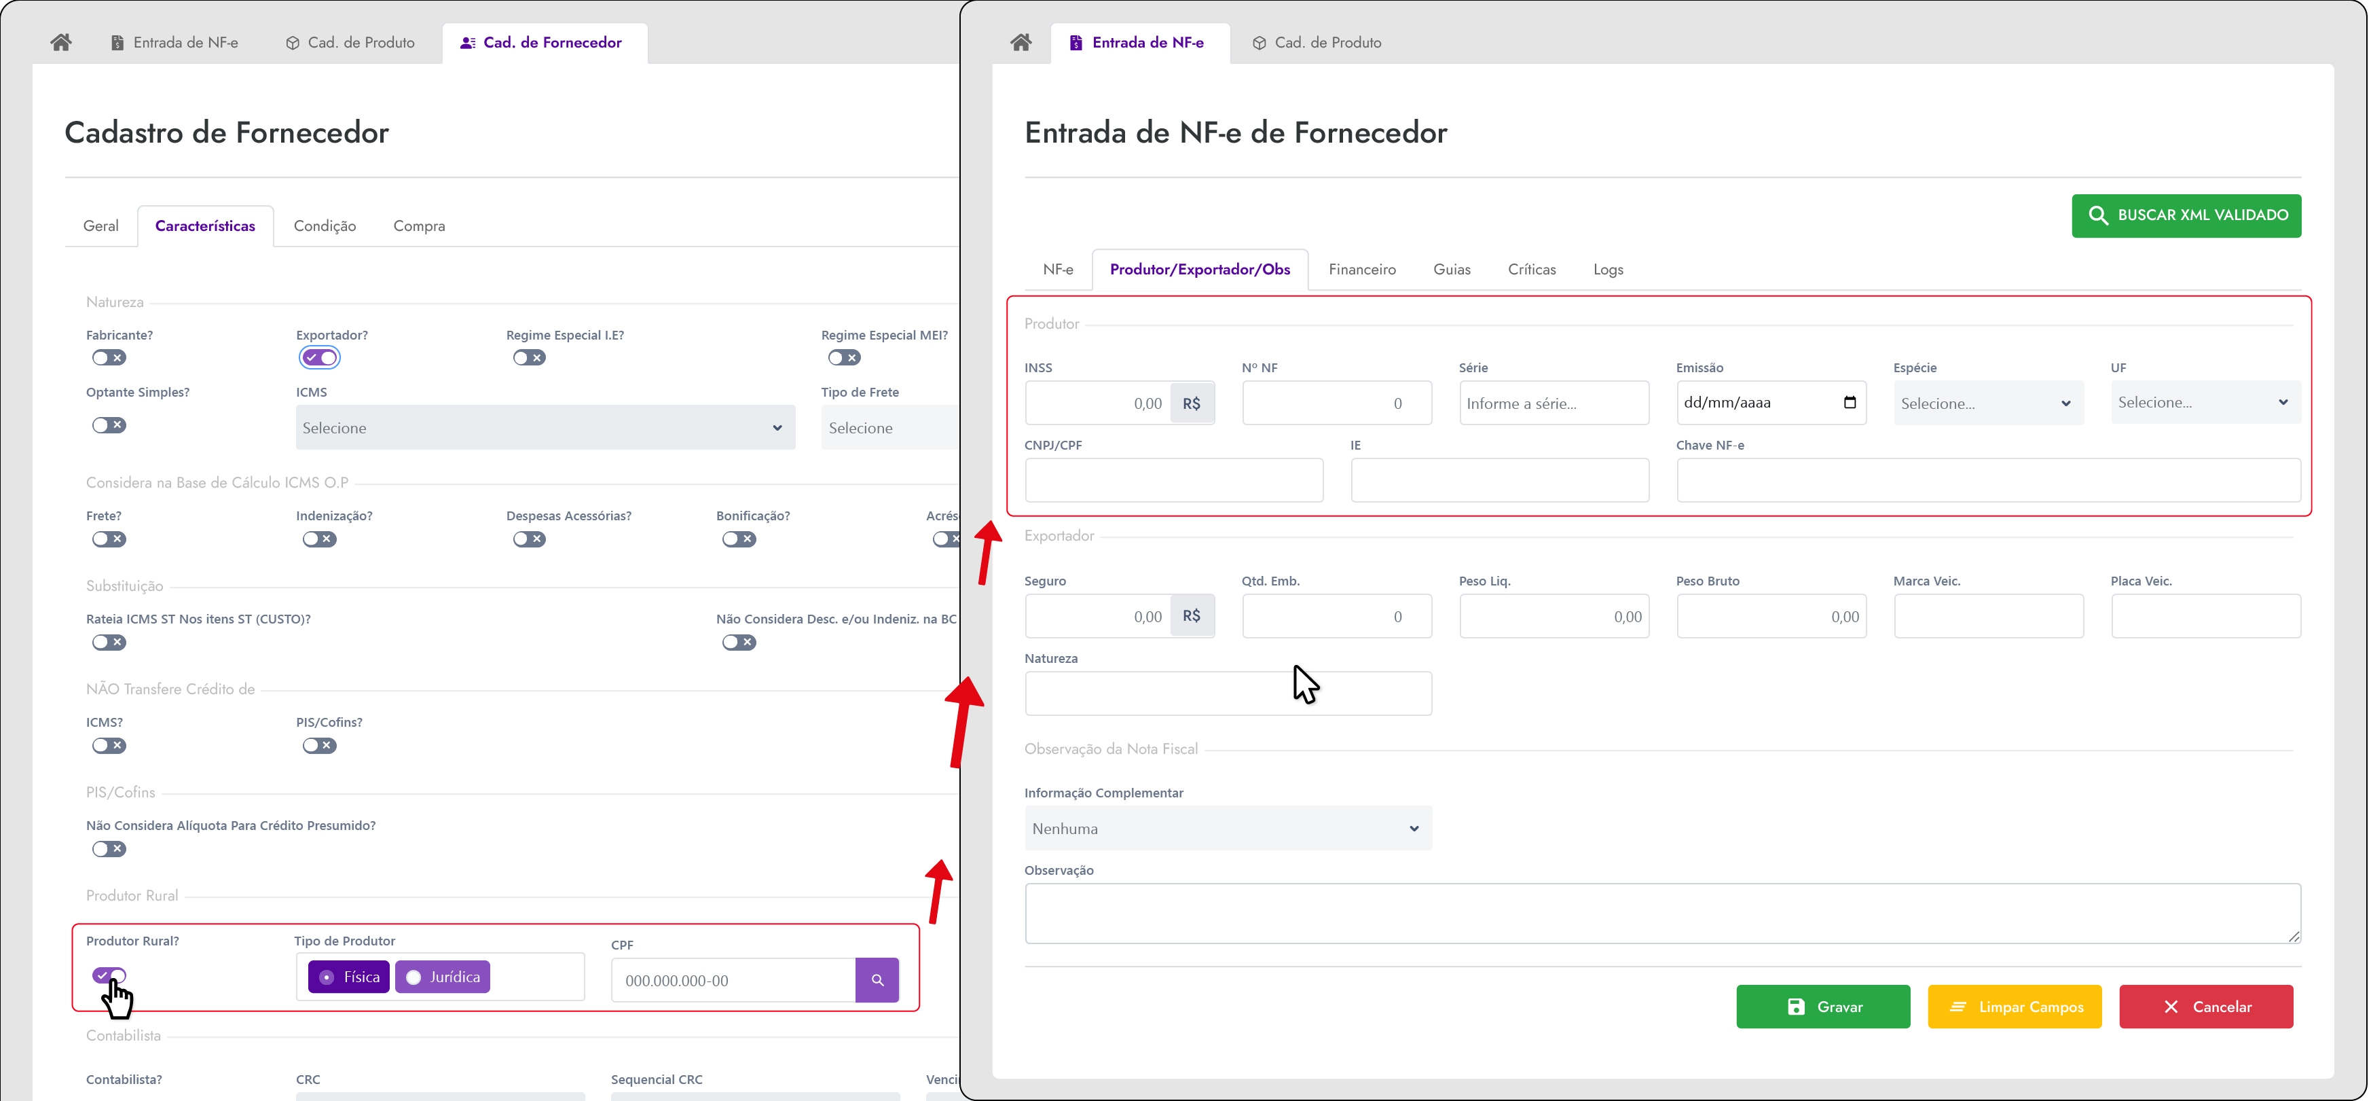This screenshot has width=2371, height=1101.
Task: Click the home icon in right window
Action: pos(1020,42)
